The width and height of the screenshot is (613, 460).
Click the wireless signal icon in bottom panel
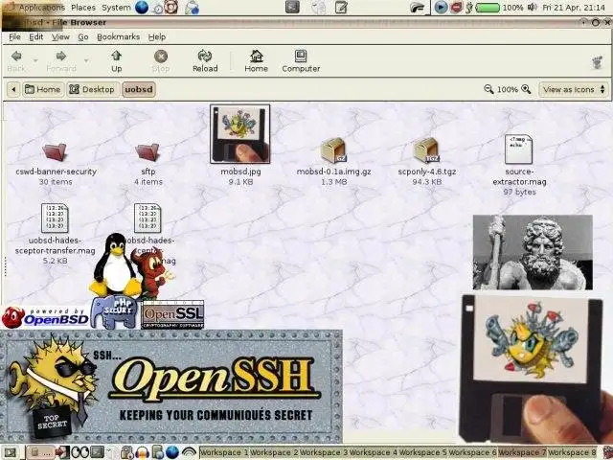190,452
